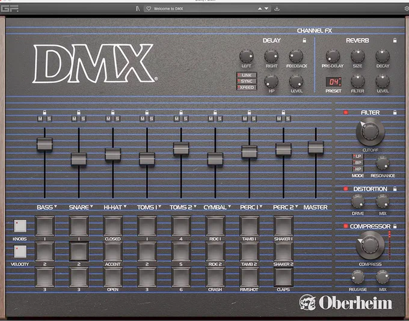Screen dimensions: 409x321
Task: Trigger the SHAKER 1 pad
Action: (283, 226)
